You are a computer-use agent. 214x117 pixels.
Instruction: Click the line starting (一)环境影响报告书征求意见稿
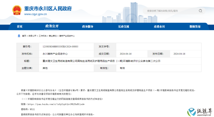(62, 99)
